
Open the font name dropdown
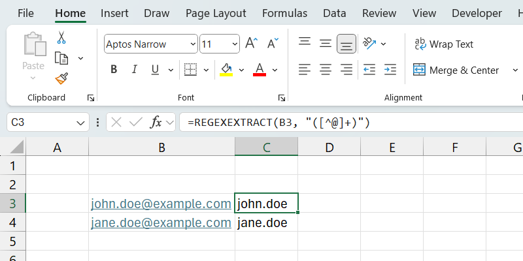coord(192,44)
